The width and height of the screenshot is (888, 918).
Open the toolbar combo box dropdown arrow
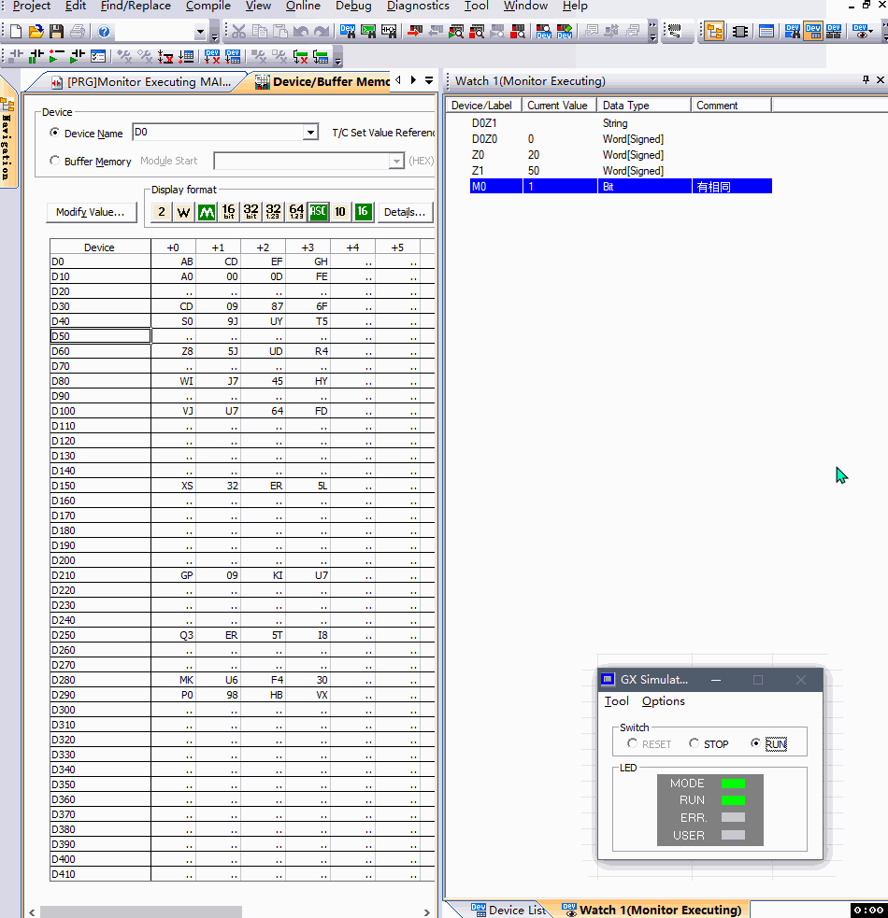(x=200, y=32)
